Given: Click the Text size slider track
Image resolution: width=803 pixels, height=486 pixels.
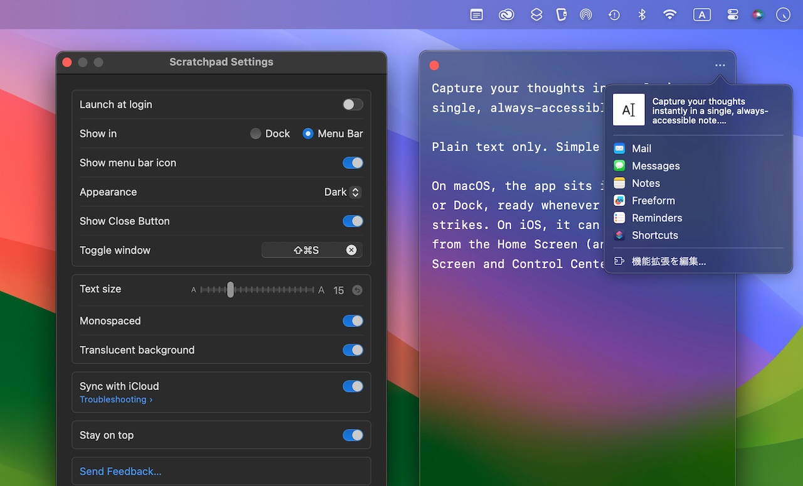Looking at the screenshot, I should point(257,290).
